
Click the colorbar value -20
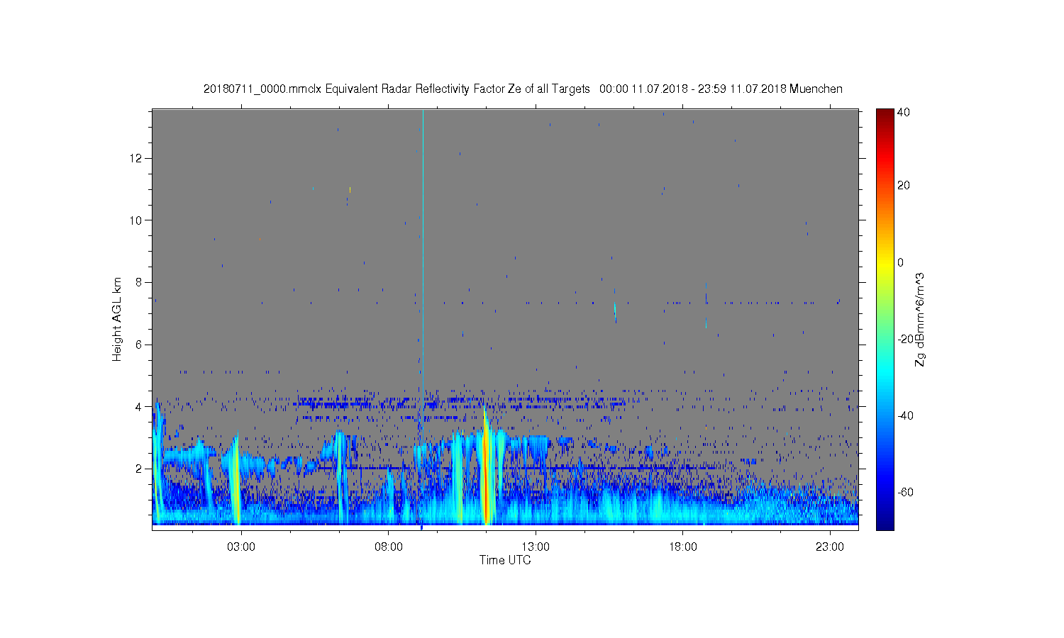click(905, 339)
